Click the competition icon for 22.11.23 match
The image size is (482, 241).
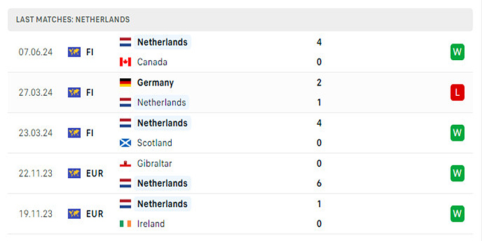pyautogui.click(x=74, y=173)
